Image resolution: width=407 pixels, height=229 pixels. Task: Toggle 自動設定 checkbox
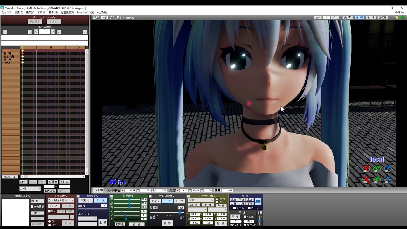[32, 207]
